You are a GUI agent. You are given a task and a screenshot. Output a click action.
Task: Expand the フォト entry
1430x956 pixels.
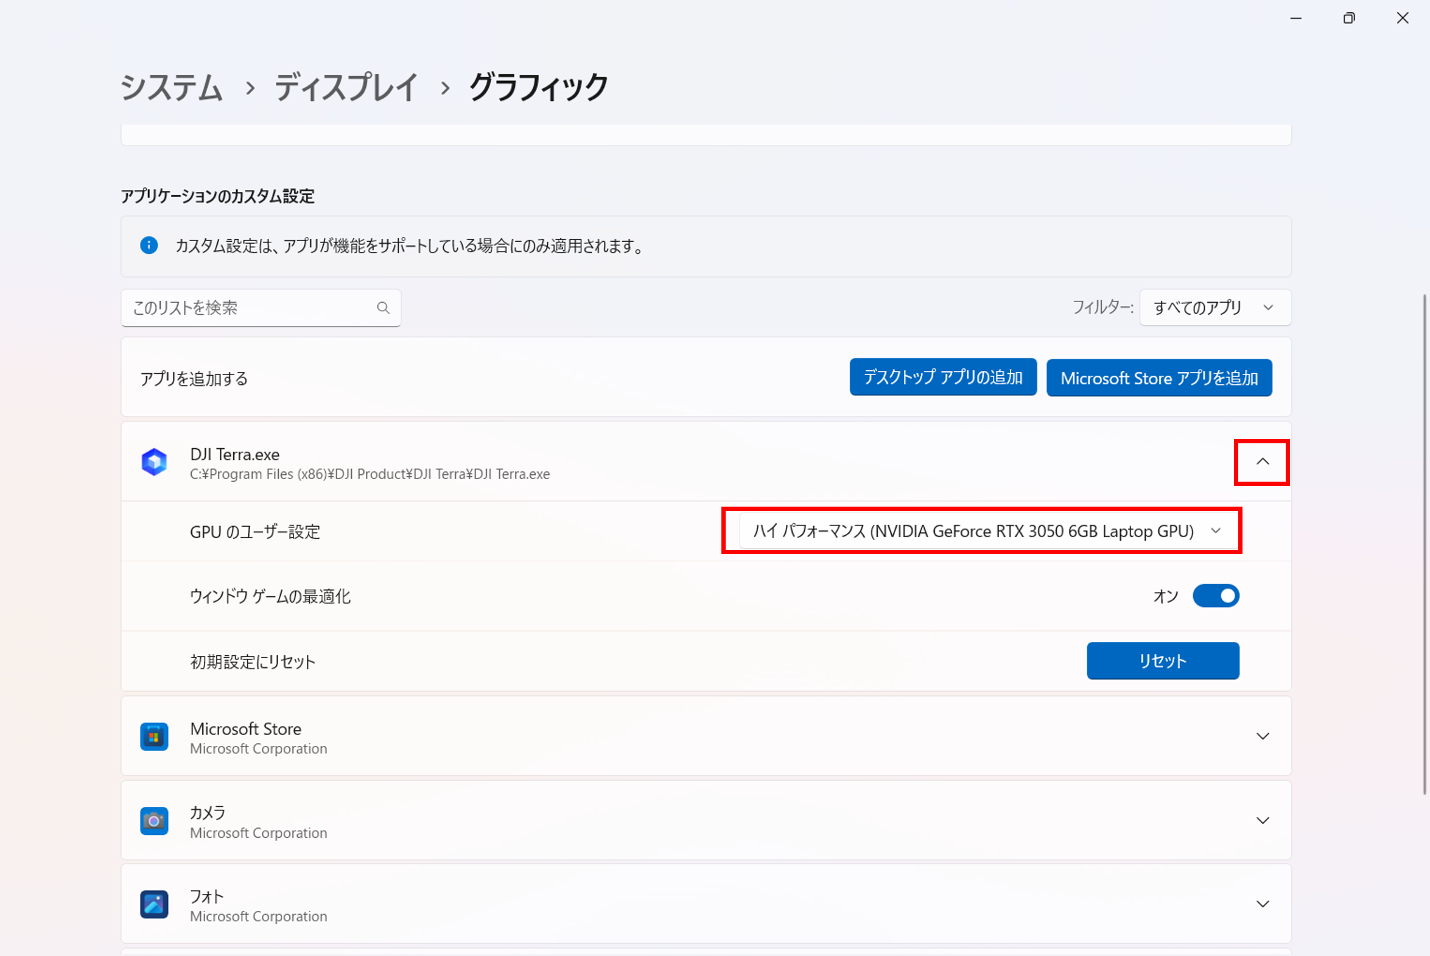point(1263,904)
